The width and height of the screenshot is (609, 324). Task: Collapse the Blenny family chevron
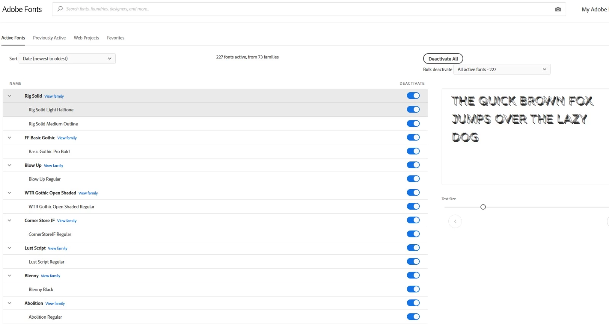click(10, 276)
